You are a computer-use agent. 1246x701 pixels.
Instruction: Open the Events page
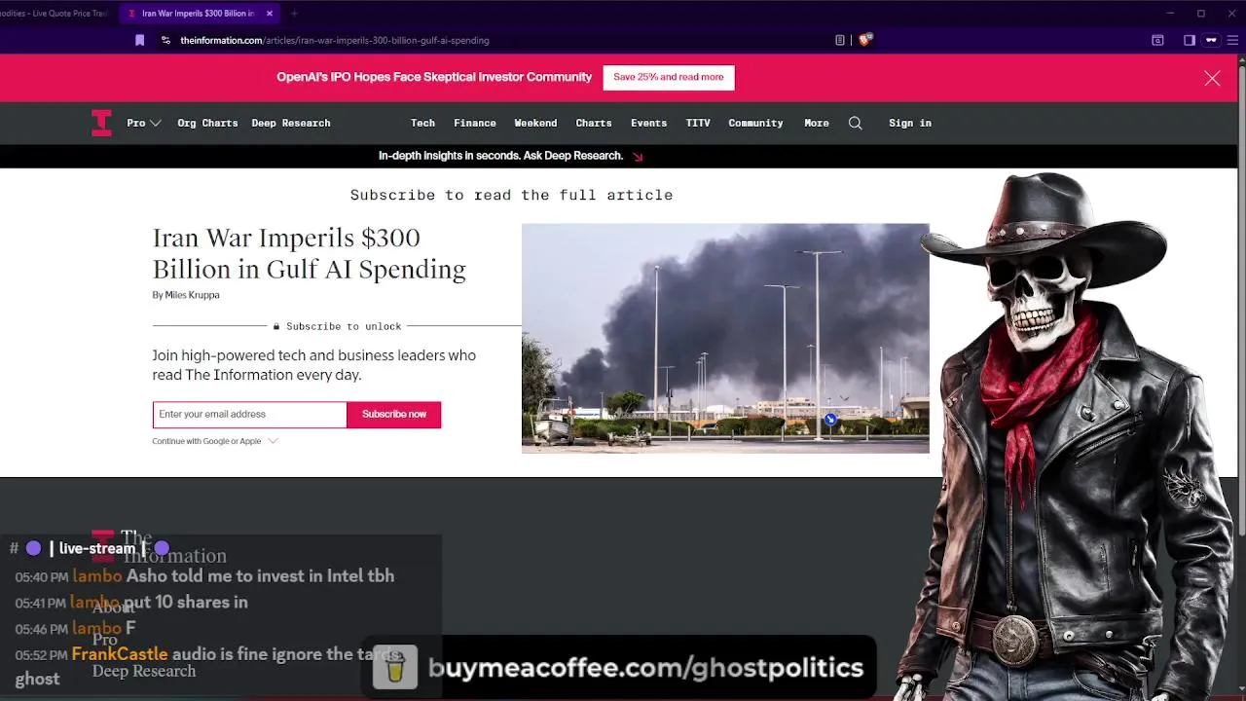[x=648, y=123]
